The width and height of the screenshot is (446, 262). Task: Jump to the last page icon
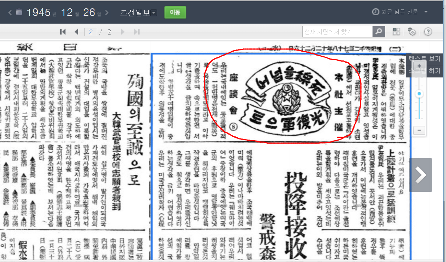pos(137,32)
